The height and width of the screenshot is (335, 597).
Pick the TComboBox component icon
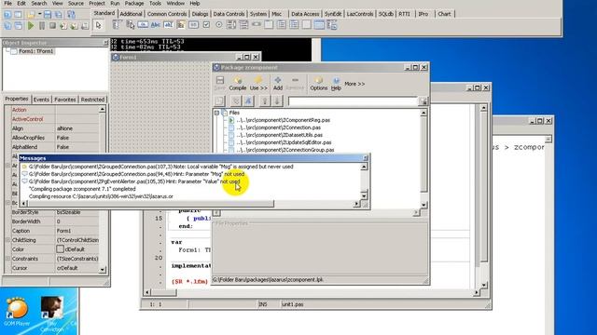[243, 25]
